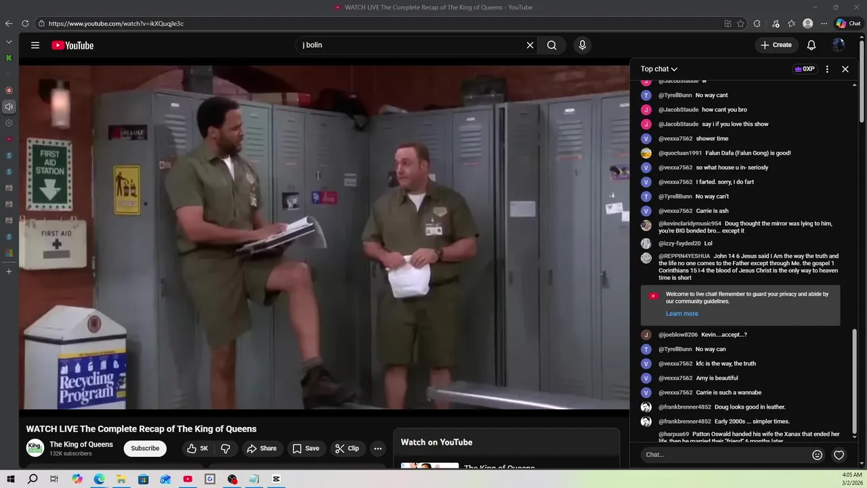
Task: Open CapCut from the taskbar
Action: click(276, 479)
